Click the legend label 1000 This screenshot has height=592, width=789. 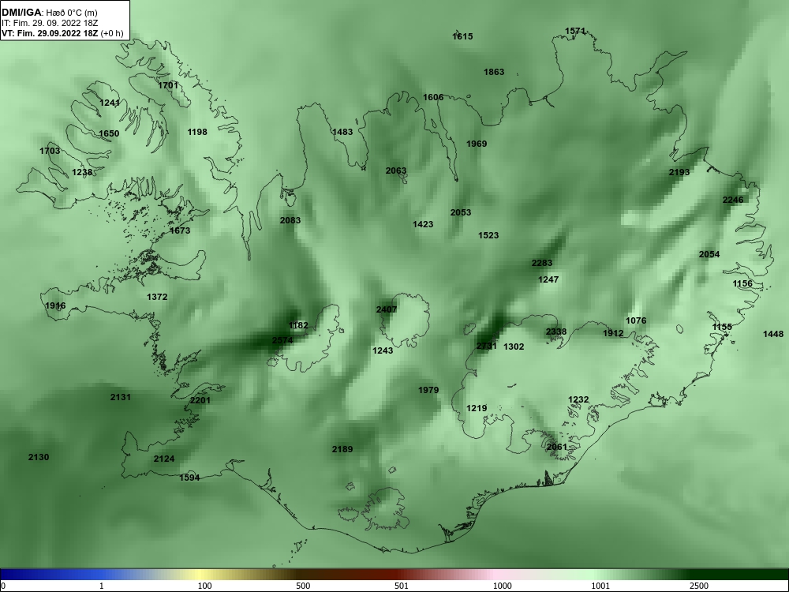pos(502,586)
